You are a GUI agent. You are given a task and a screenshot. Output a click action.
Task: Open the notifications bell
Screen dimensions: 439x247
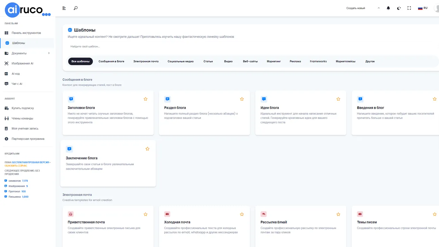(388, 8)
